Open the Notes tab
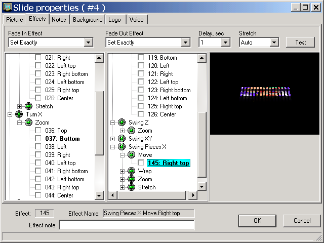The image size is (324, 243). (59, 20)
